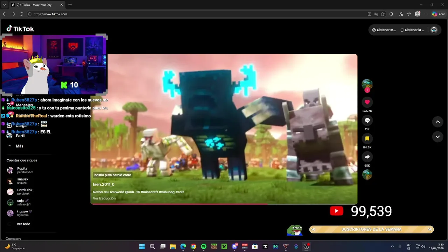The width and height of the screenshot is (448, 252).
Task: Open tab list dropdown arrow
Action: [x=5, y=5]
